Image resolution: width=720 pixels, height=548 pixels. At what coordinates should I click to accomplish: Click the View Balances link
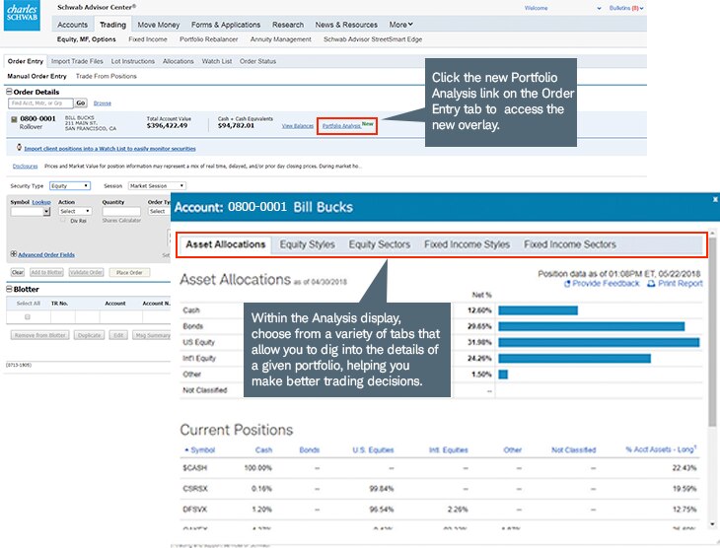point(298,126)
